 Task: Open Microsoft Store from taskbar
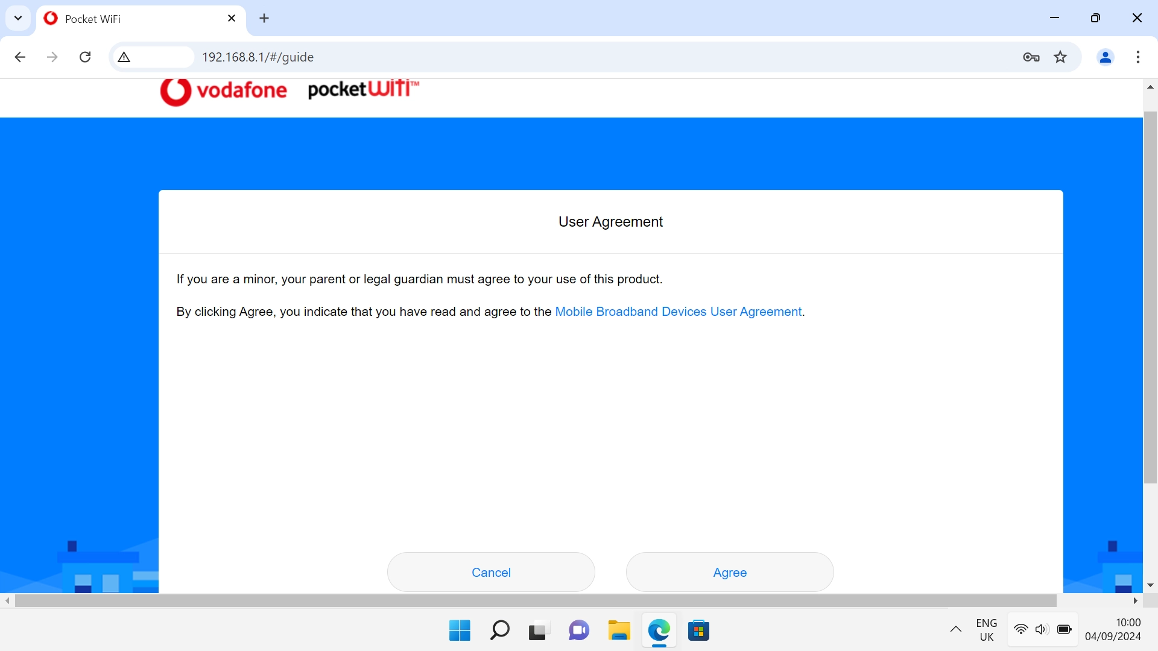coord(698,631)
